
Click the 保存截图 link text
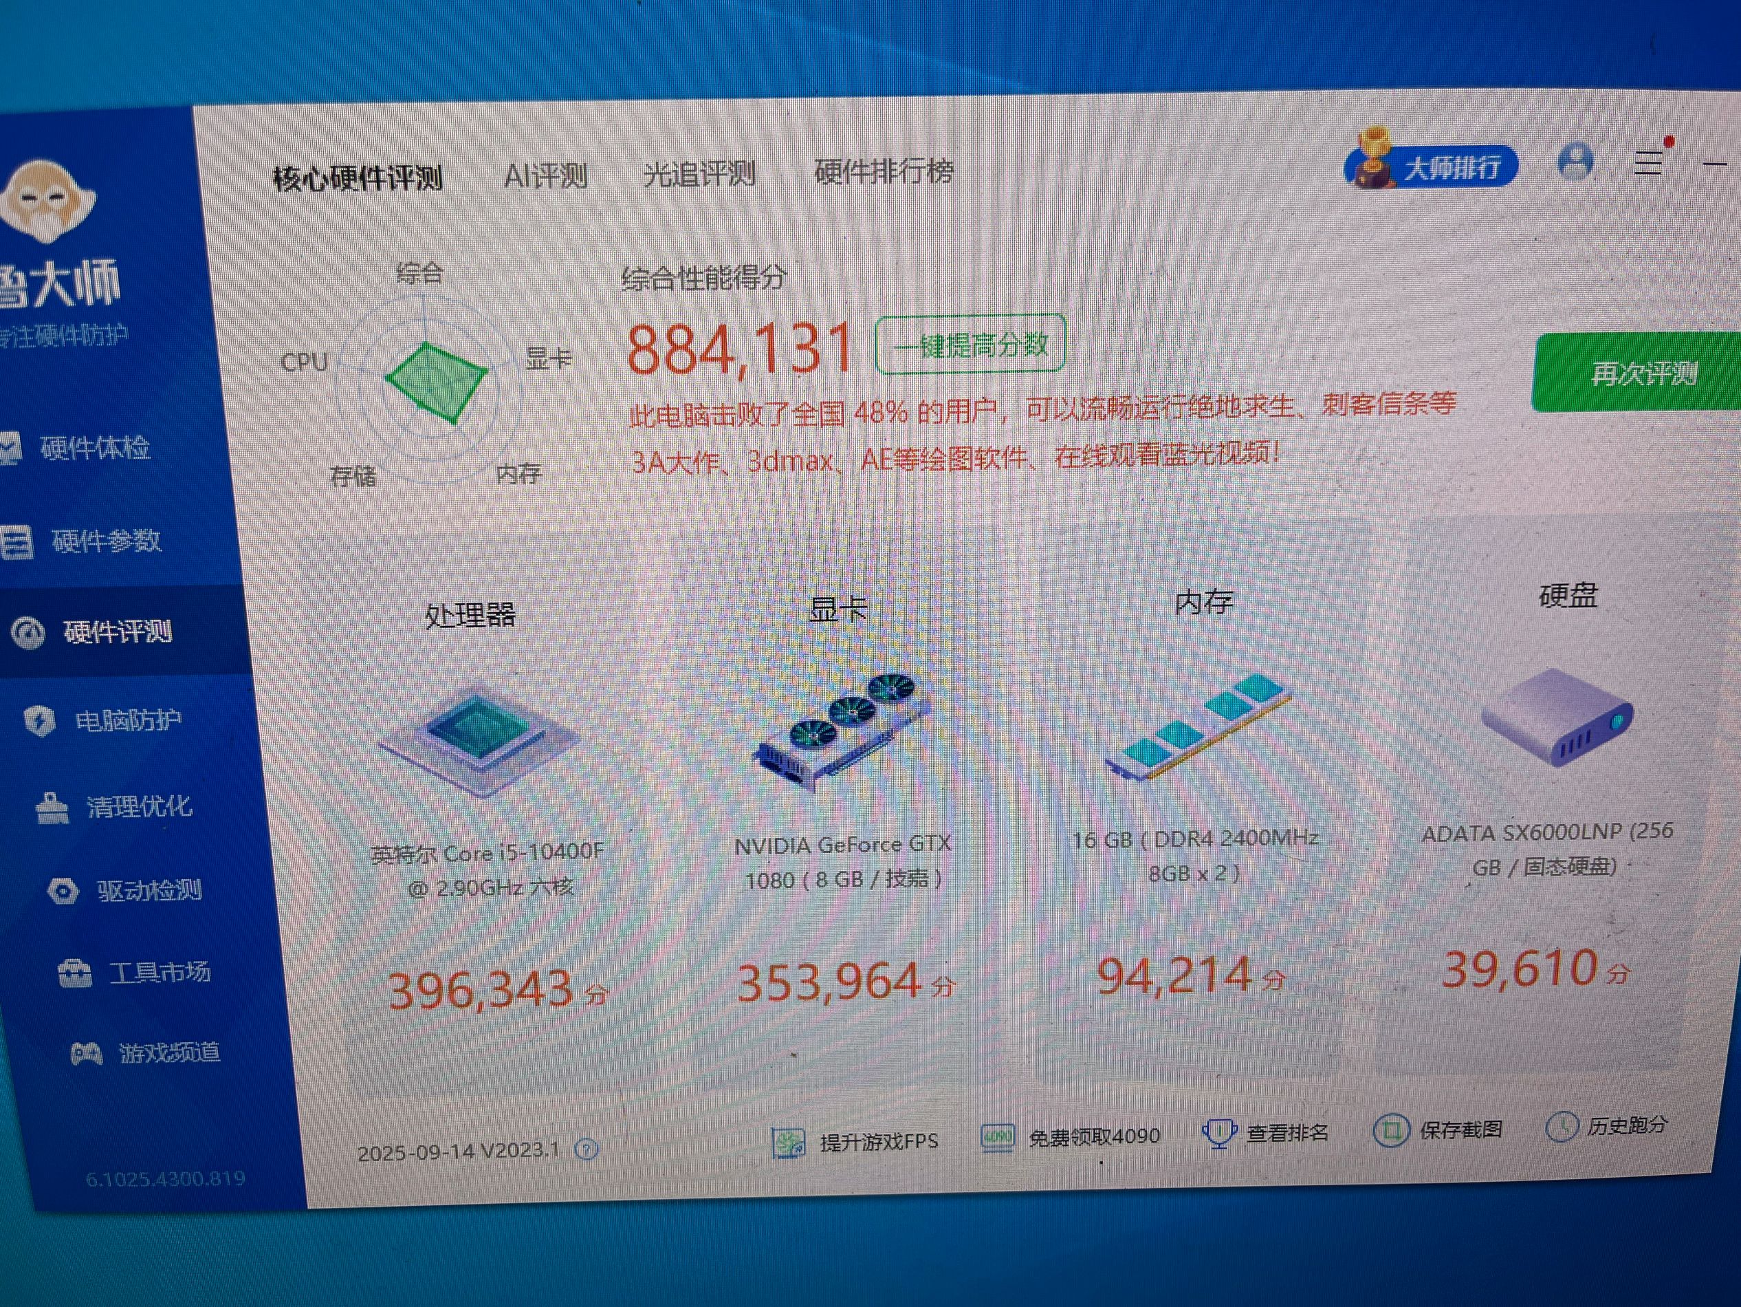(x=1460, y=1130)
